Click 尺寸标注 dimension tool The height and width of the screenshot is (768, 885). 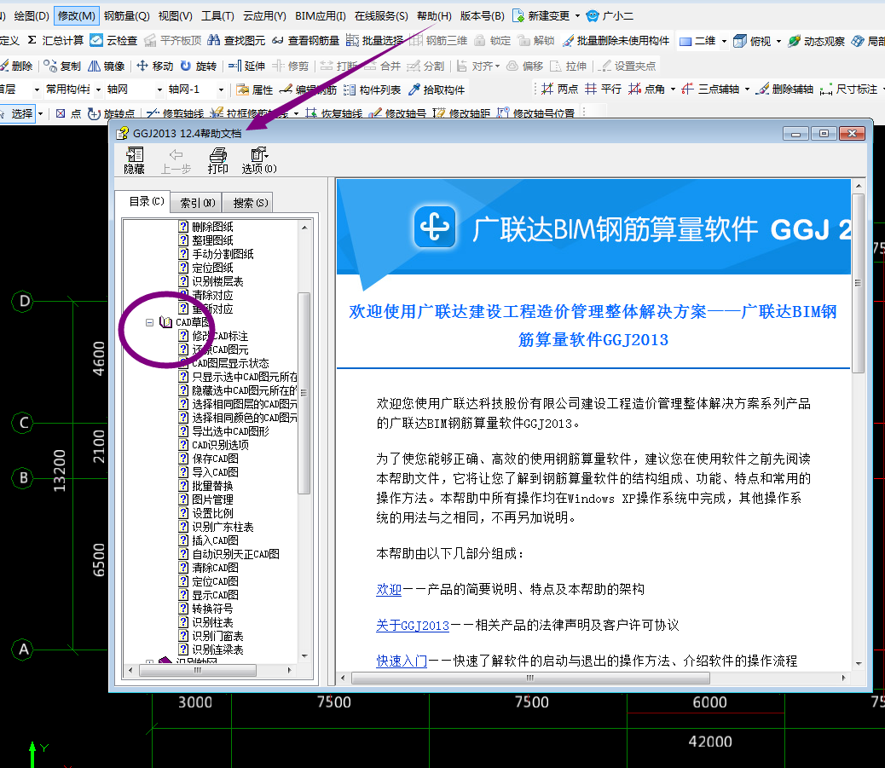[x=849, y=89]
